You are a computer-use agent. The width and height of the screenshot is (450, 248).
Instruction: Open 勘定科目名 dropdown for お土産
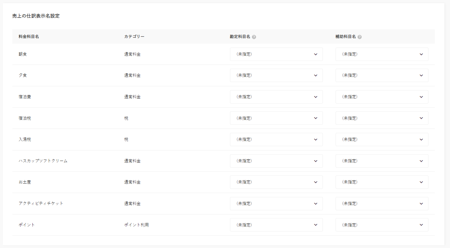276,182
